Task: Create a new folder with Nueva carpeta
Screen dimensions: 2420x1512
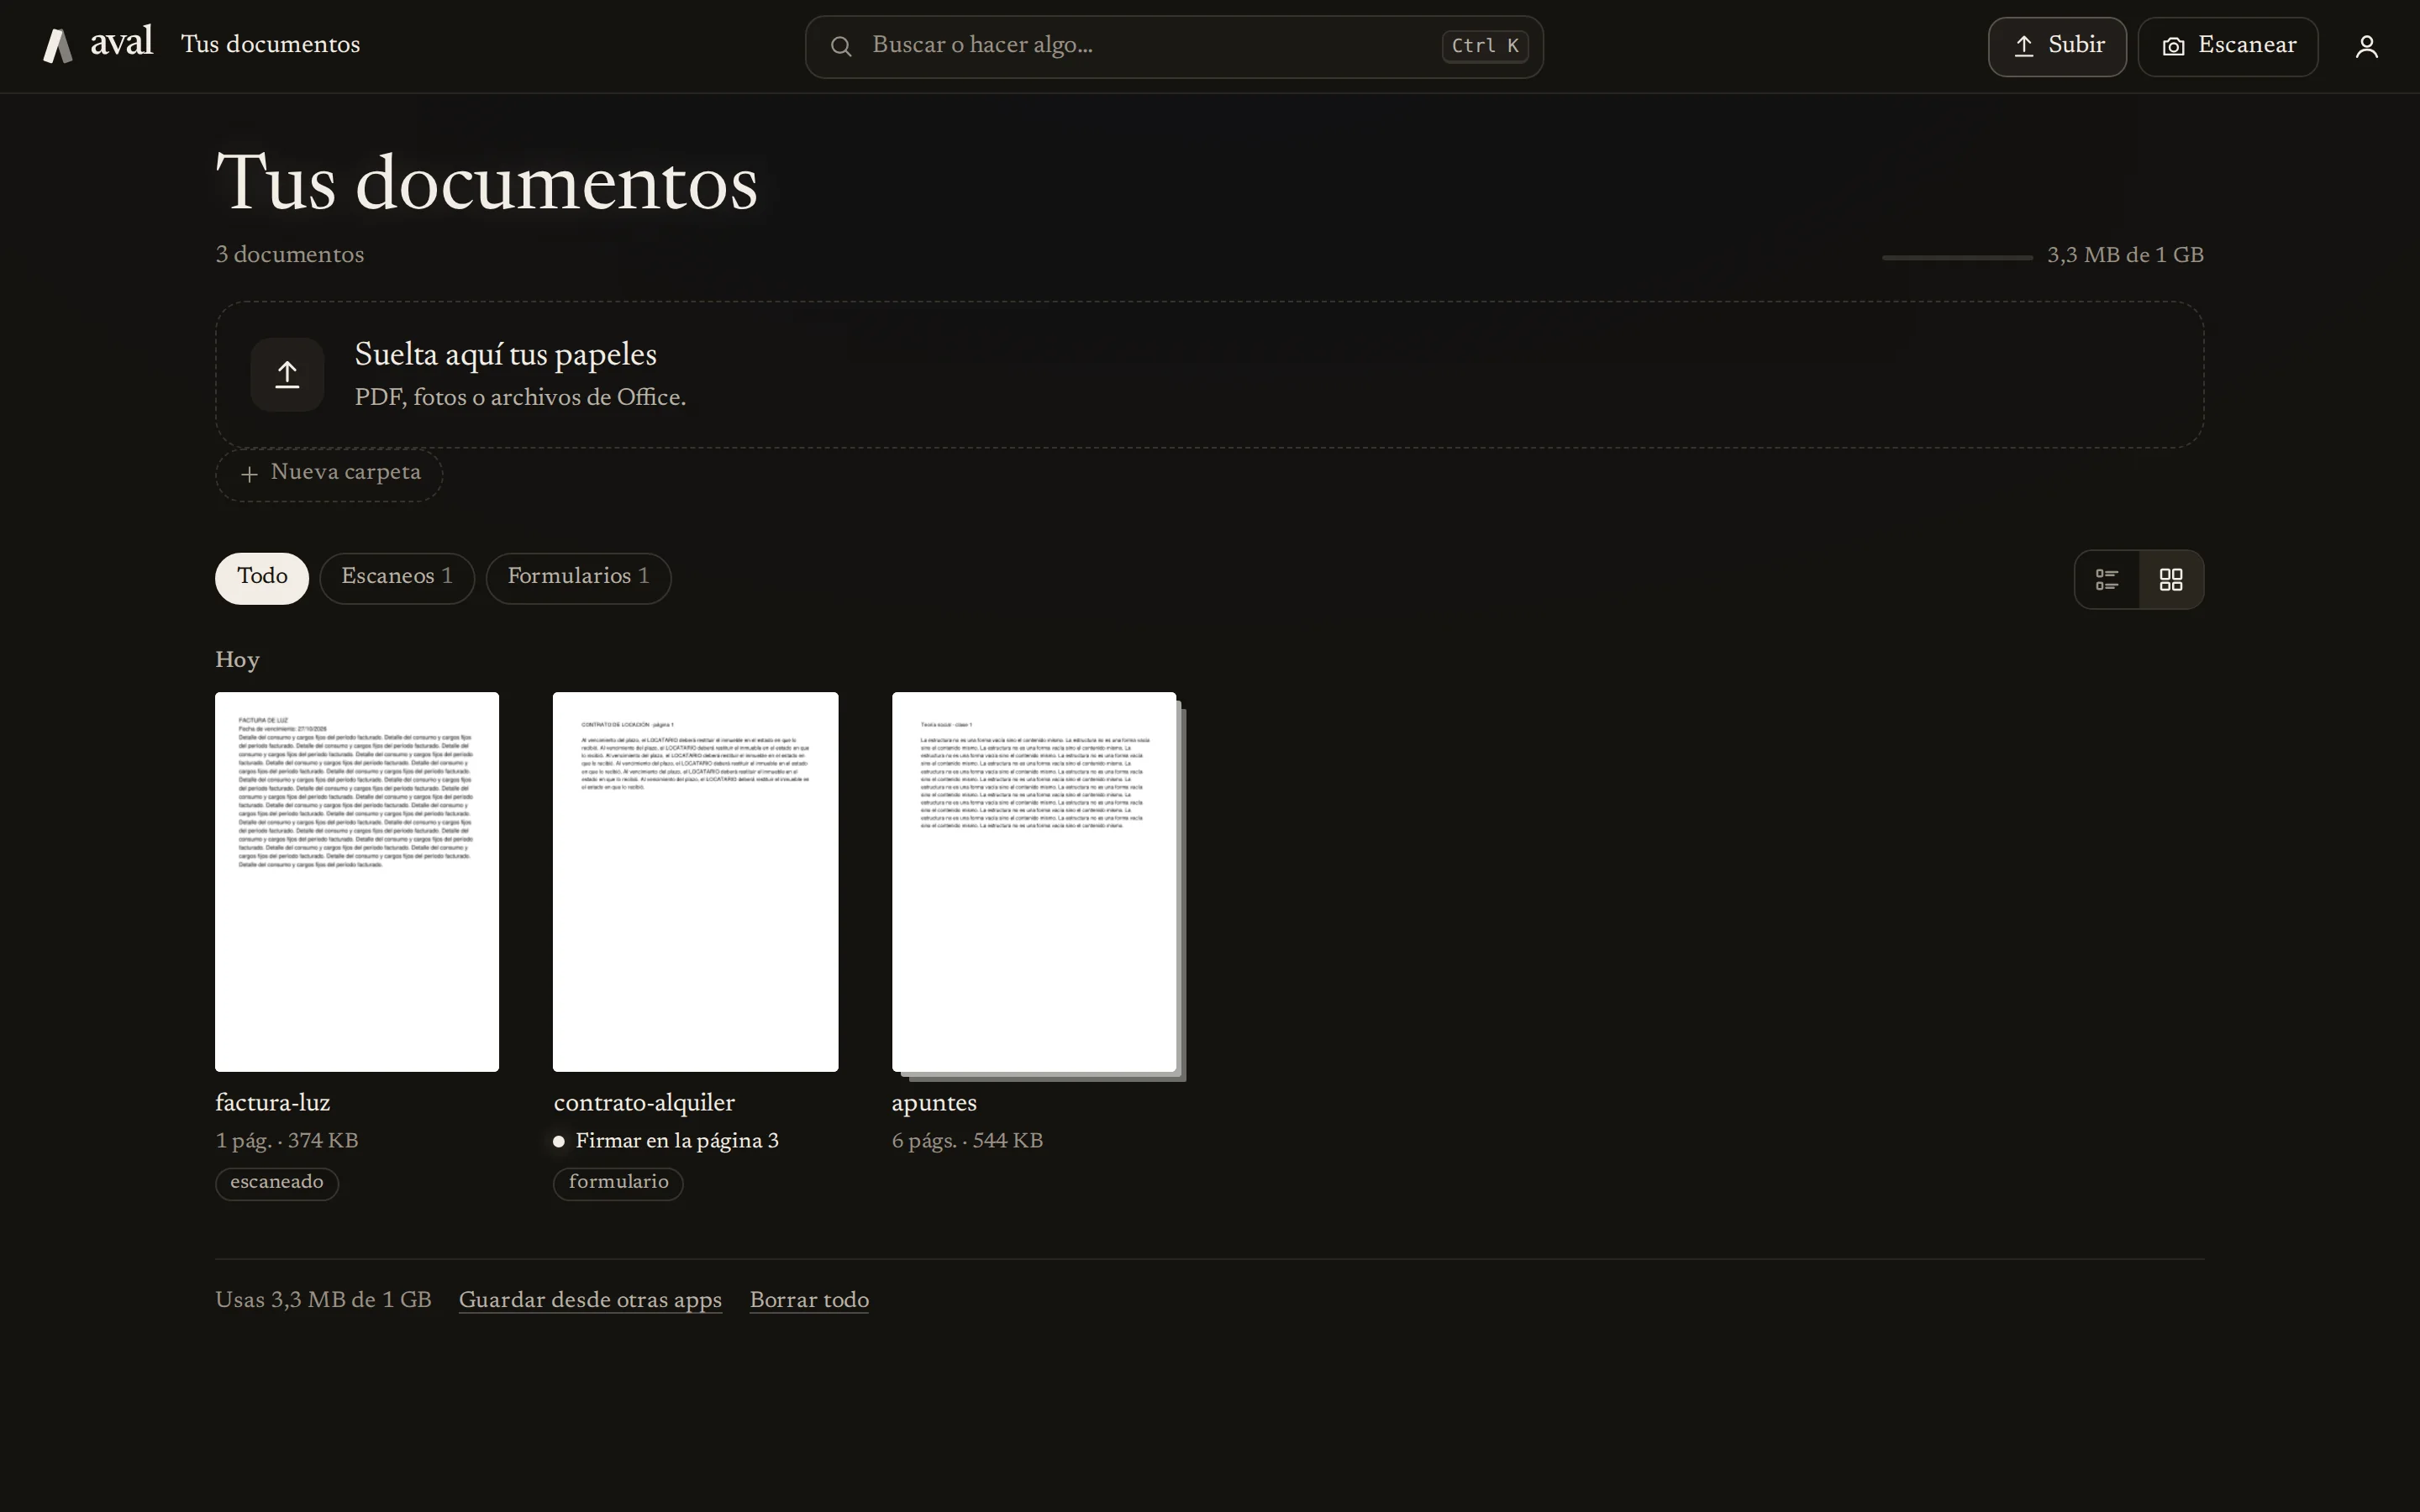Action: click(x=329, y=474)
